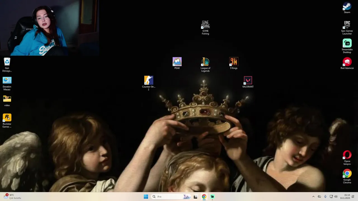Image resolution: width=358 pixels, height=201 pixels.
Task: Select Rockstar Games Launcher shortcut
Action: [7, 121]
